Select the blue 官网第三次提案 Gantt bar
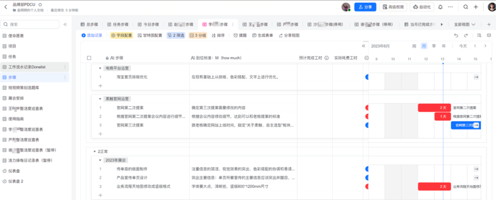Image resolution: width=496 pixels, height=200 pixels. pyautogui.click(x=466, y=125)
